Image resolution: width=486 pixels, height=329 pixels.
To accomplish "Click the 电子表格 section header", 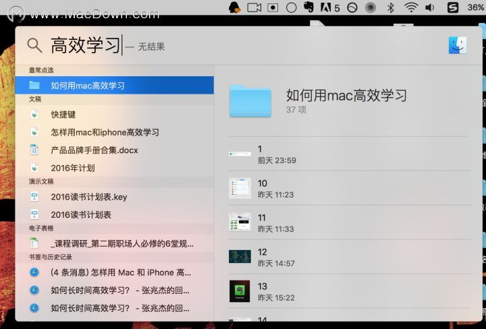I will (x=41, y=228).
